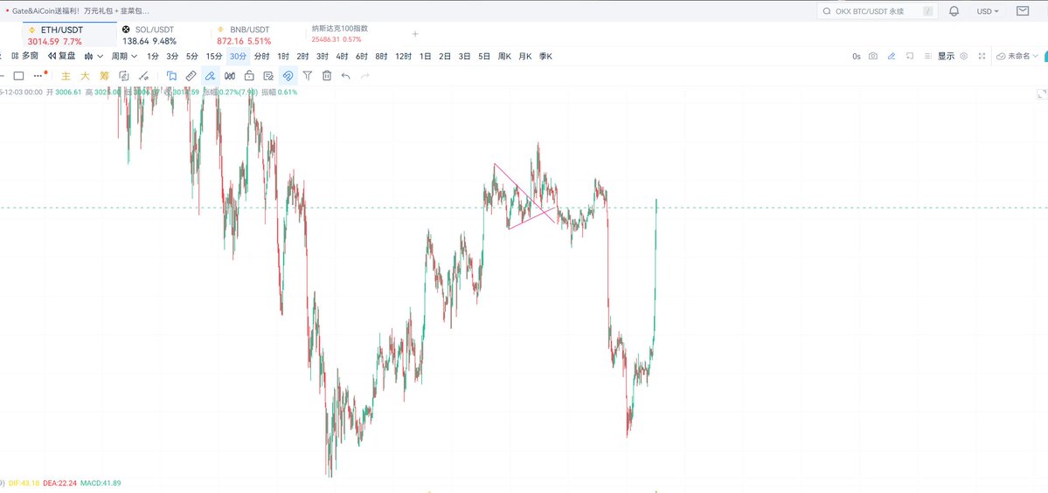This screenshot has height=493, width=1048.
Task: Click the 大 indicator button
Action: coord(85,76)
